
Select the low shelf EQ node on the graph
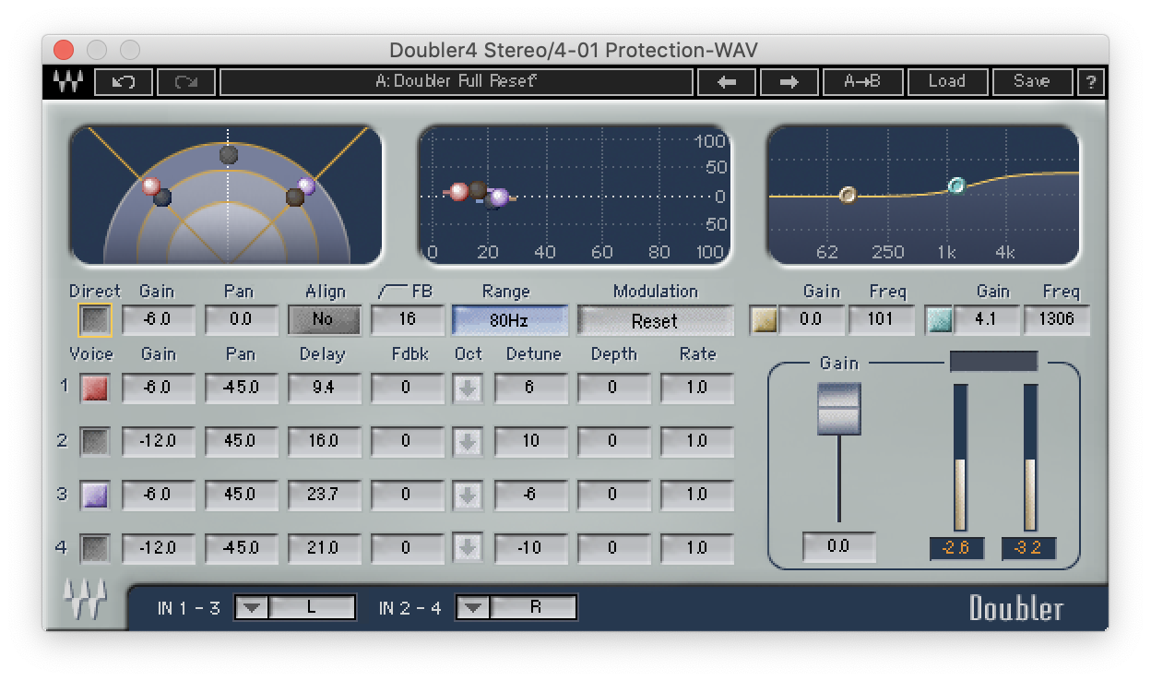(848, 195)
